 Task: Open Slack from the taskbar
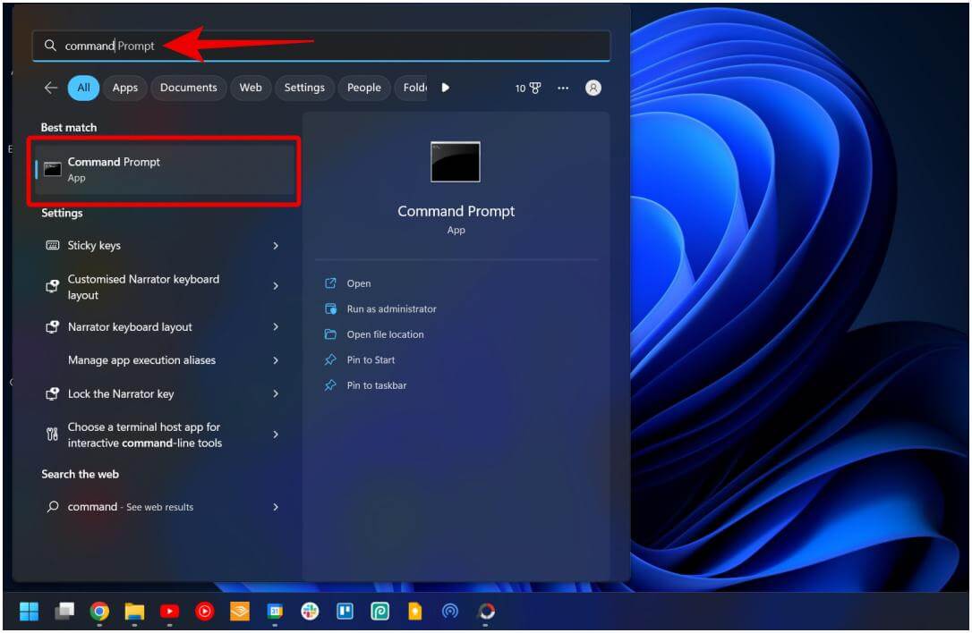pos(310,612)
